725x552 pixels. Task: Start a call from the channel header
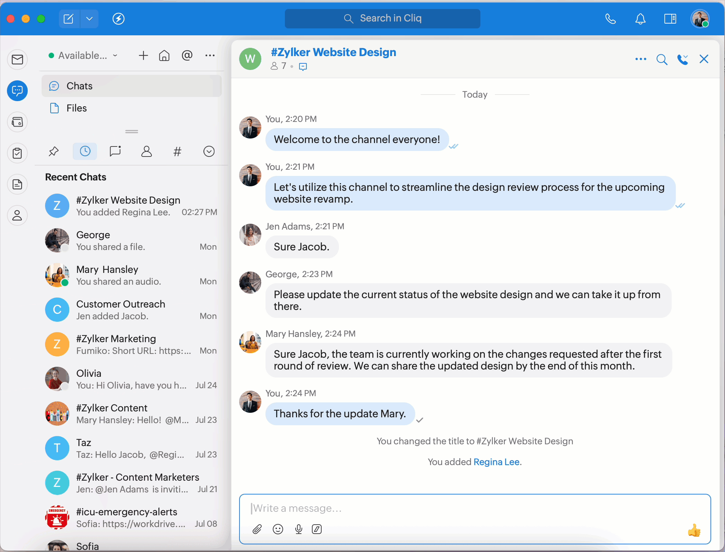click(x=682, y=60)
